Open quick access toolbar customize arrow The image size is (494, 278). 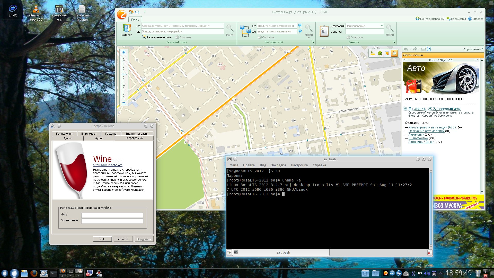[x=145, y=12]
